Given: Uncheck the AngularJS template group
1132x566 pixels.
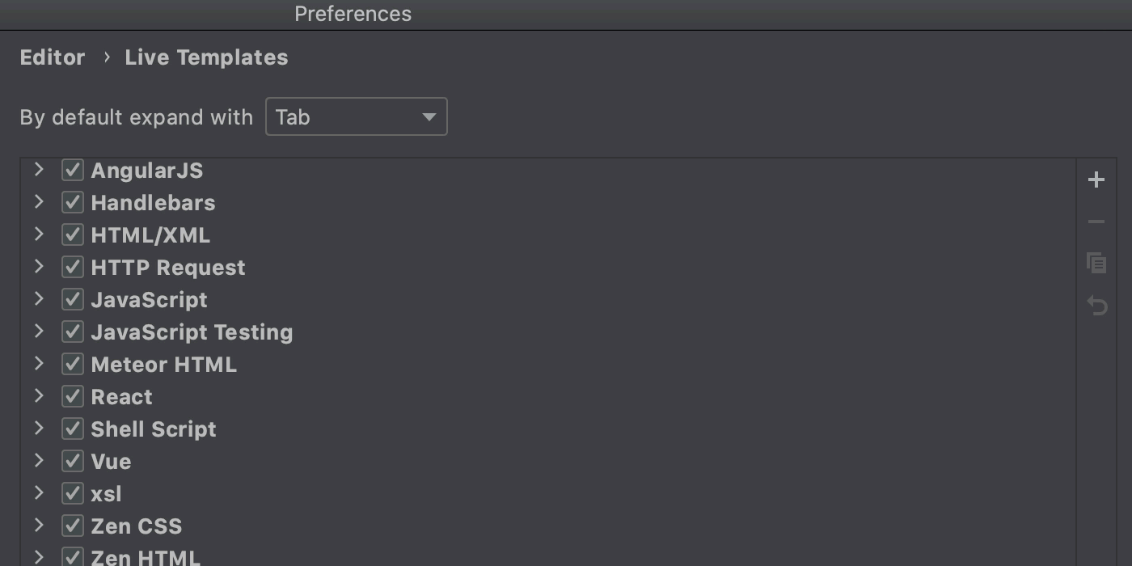Looking at the screenshot, I should pyautogui.click(x=73, y=170).
